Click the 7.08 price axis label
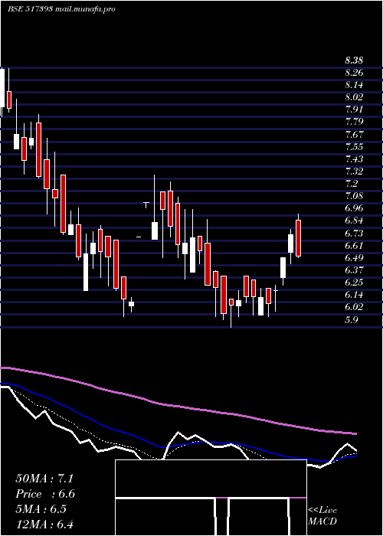This screenshot has width=383, height=536. coord(354,196)
